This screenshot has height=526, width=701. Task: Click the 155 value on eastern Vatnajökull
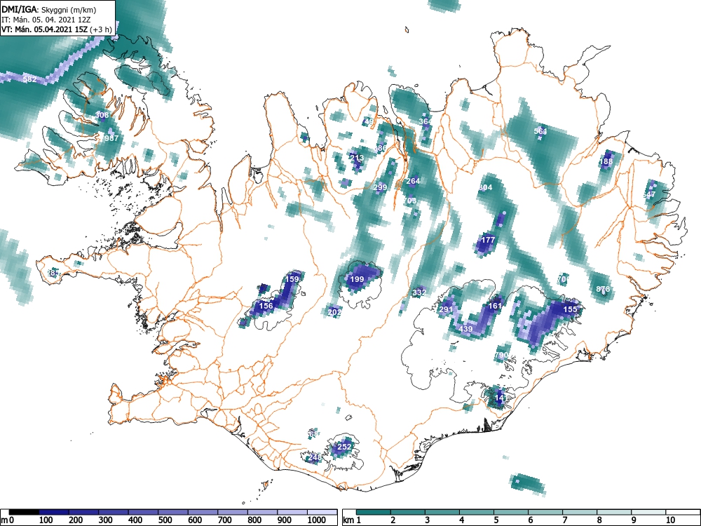coord(570,309)
